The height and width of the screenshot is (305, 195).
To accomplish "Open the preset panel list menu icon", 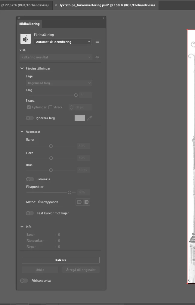I will (97, 42).
